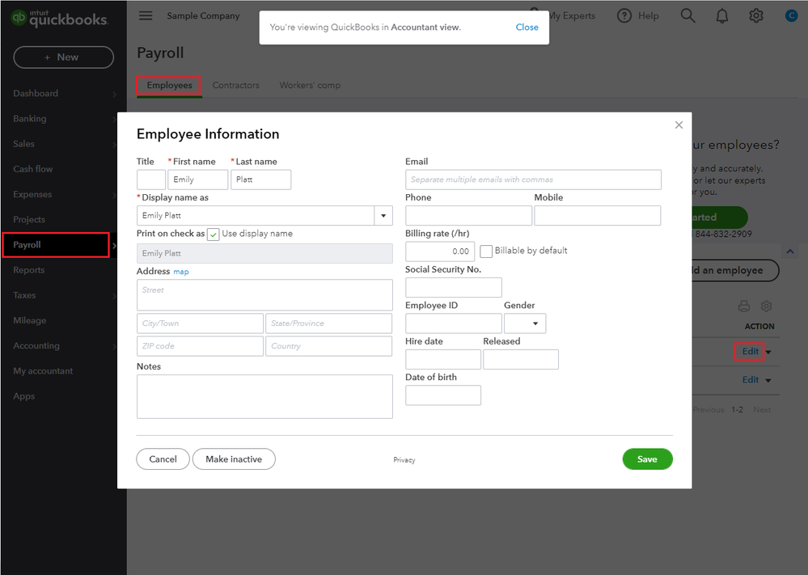Screen dimensions: 808x575
Task: Click the Cancel button
Action: [163, 459]
